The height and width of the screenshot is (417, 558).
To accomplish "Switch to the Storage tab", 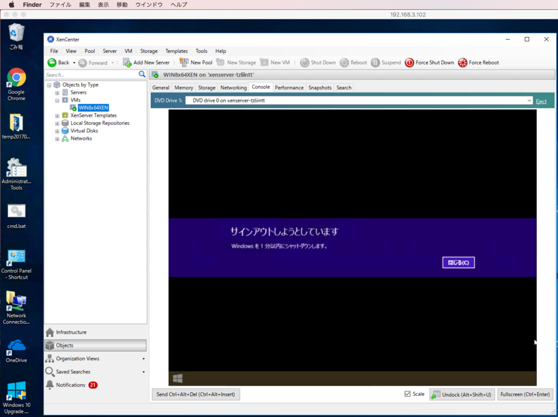I will 207,88.
